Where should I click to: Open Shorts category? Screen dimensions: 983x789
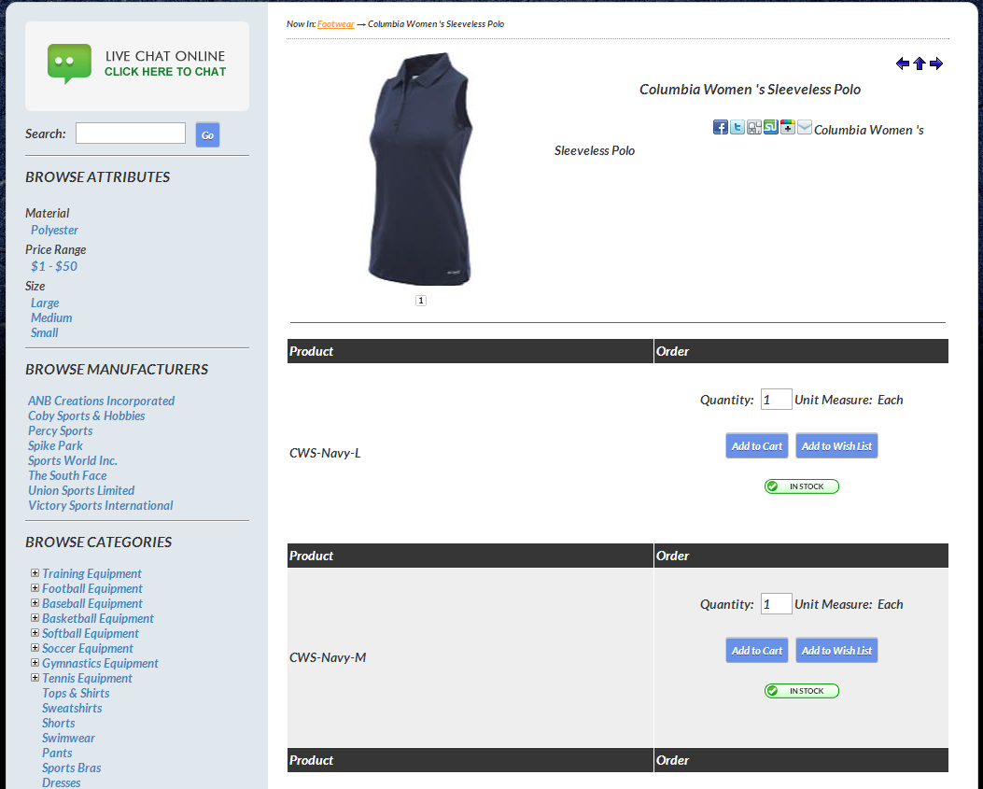click(x=58, y=723)
